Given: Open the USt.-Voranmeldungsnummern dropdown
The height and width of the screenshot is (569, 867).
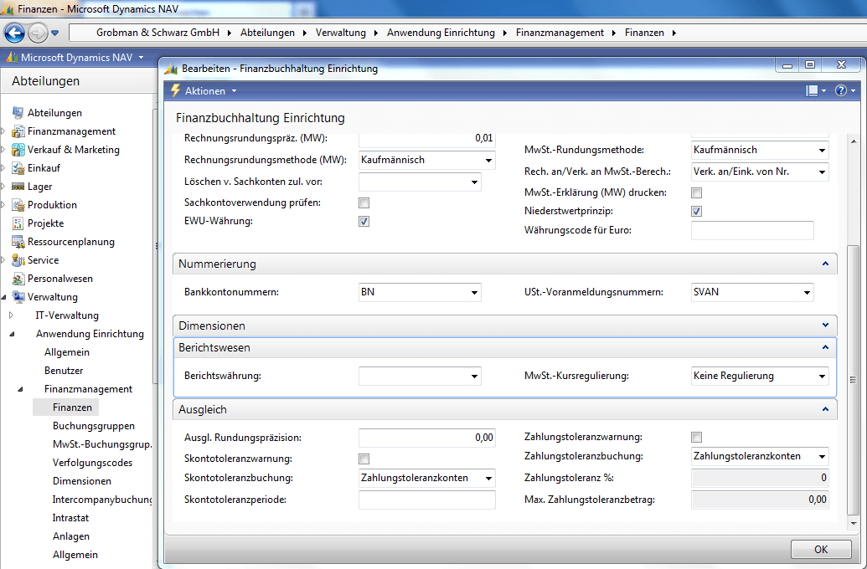Looking at the screenshot, I should click(x=808, y=293).
